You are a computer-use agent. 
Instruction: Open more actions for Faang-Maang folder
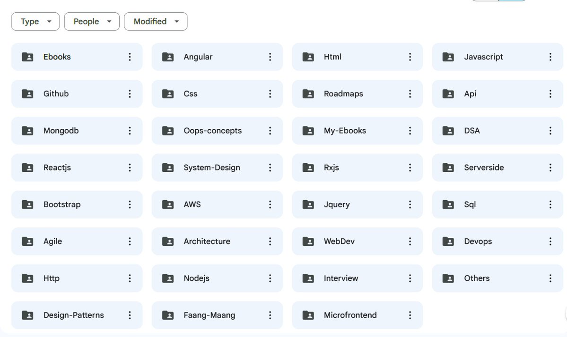point(270,315)
